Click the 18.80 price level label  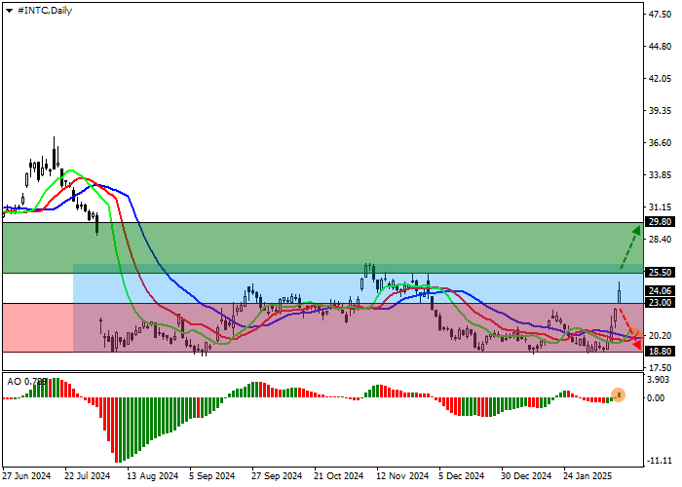coord(661,352)
